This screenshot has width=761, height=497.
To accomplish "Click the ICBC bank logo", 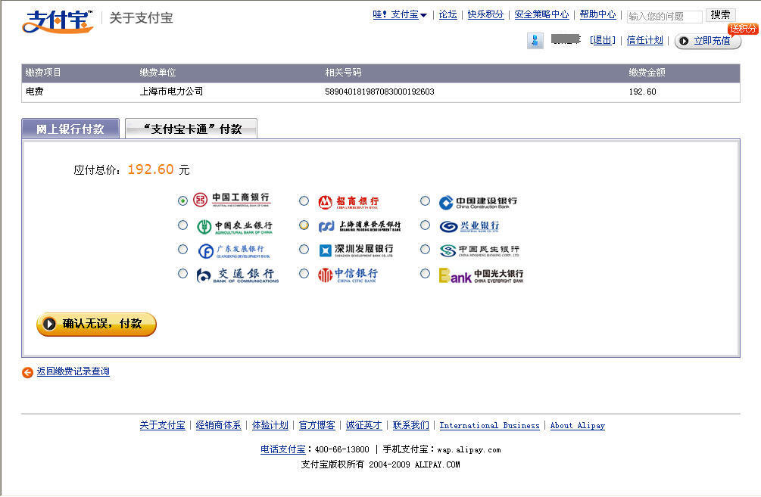I will pos(232,200).
